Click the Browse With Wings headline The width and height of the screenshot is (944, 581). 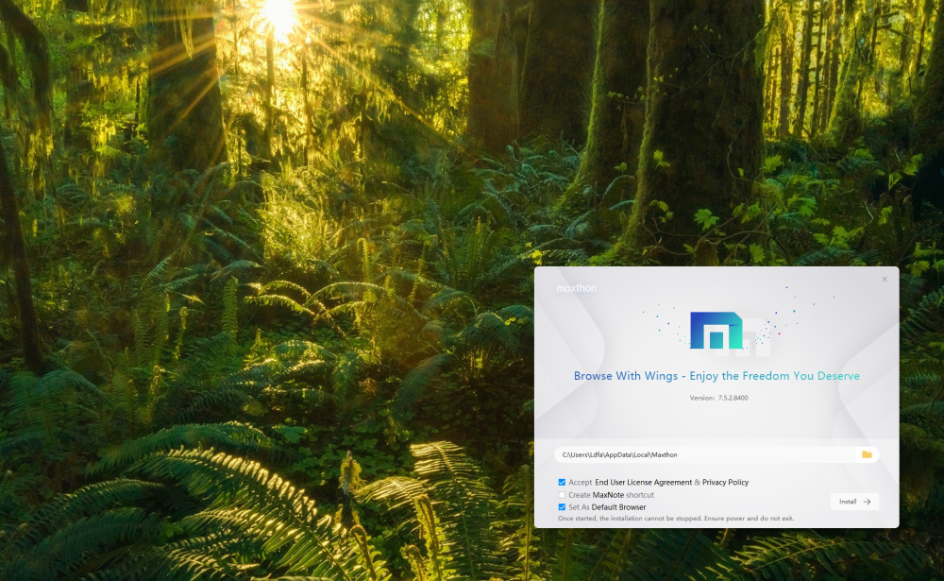pos(716,375)
